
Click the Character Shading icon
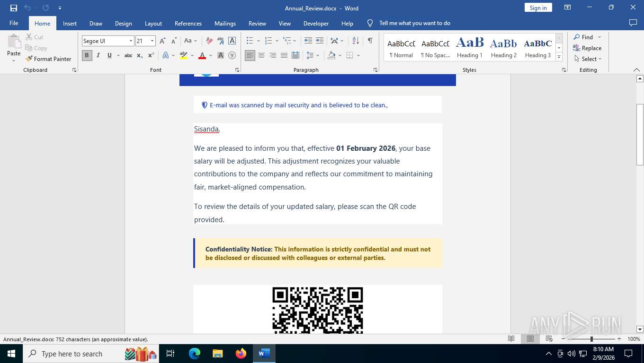[221, 55]
